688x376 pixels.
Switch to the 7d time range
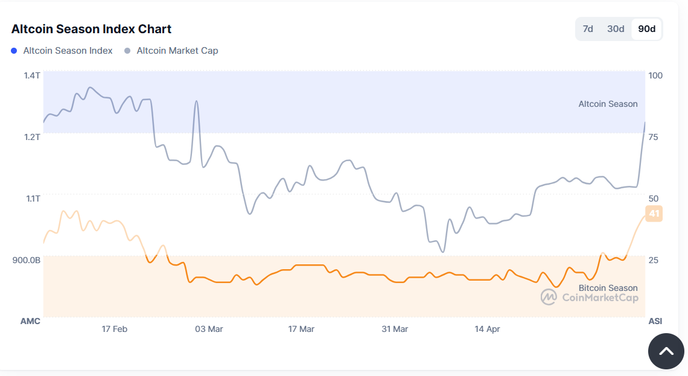(x=587, y=29)
